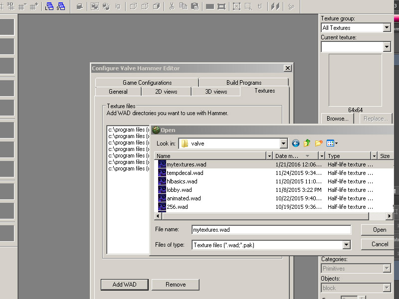Image resolution: width=399 pixels, height=299 pixels.
Task: Open the view menu icon in Open dialog
Action: click(332, 144)
